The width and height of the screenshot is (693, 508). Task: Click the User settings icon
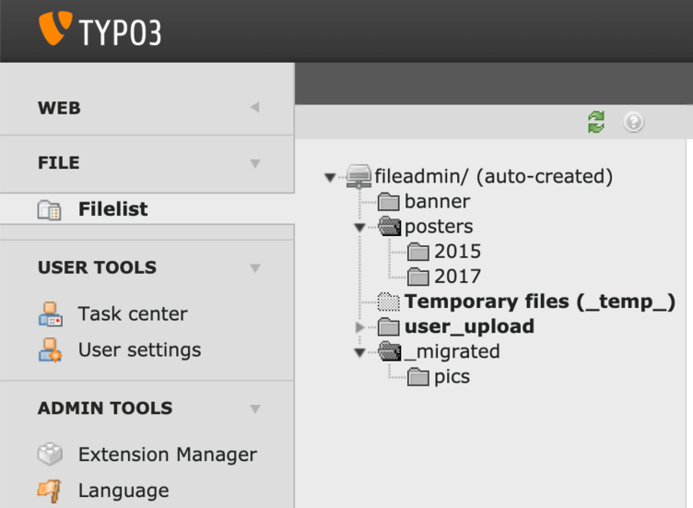(50, 350)
